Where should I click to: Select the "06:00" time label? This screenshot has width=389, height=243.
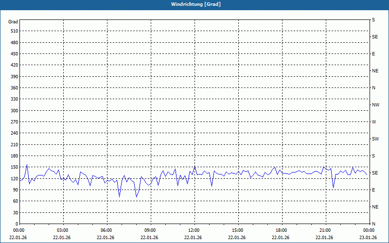point(106,230)
